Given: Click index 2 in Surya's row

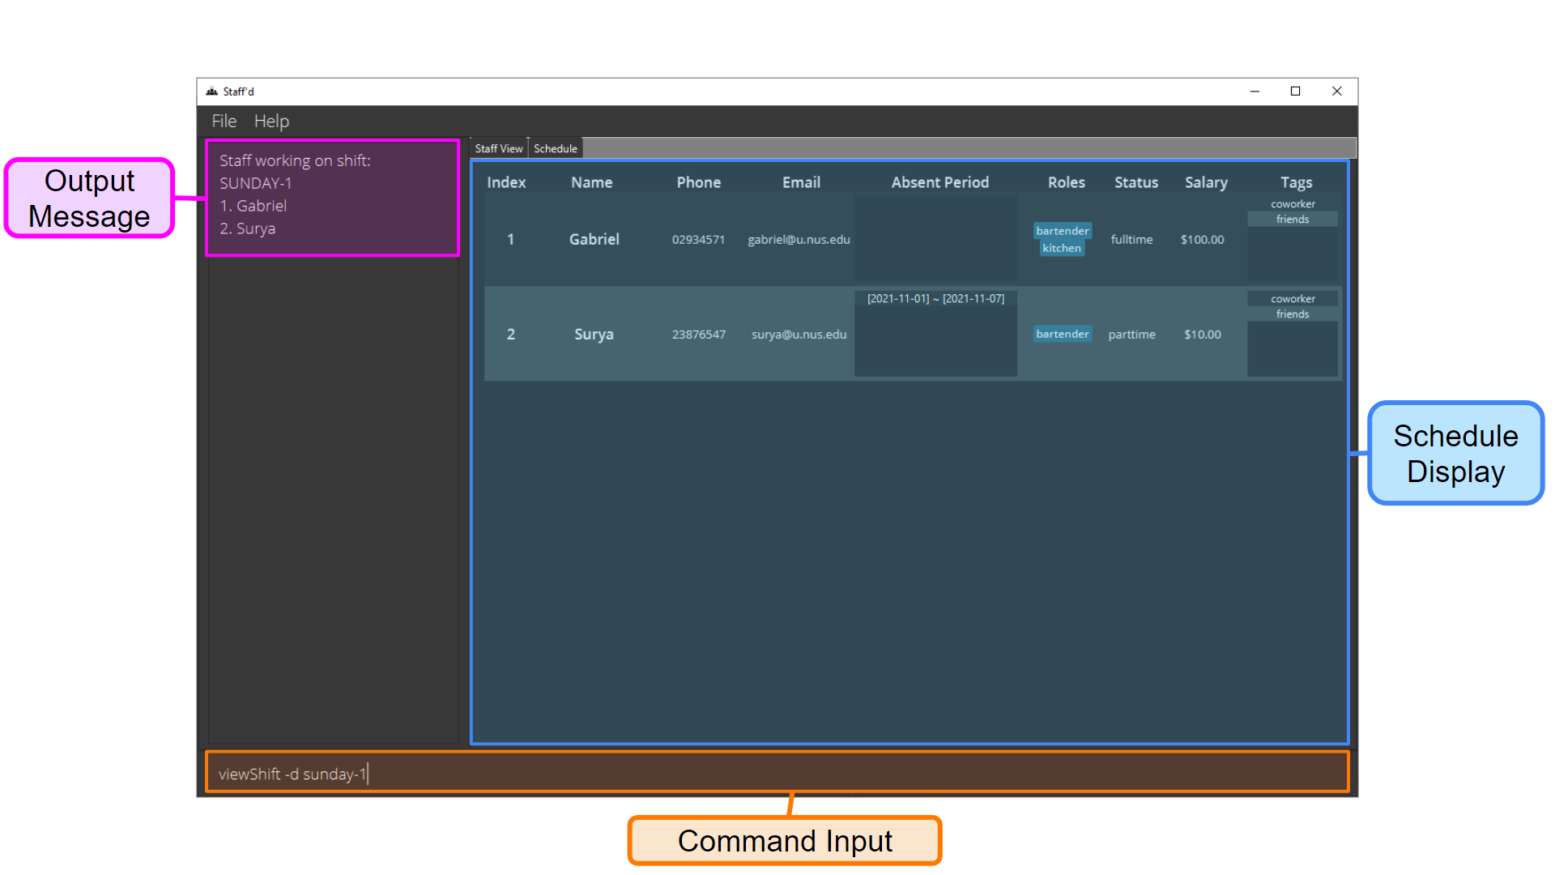Looking at the screenshot, I should click(510, 334).
